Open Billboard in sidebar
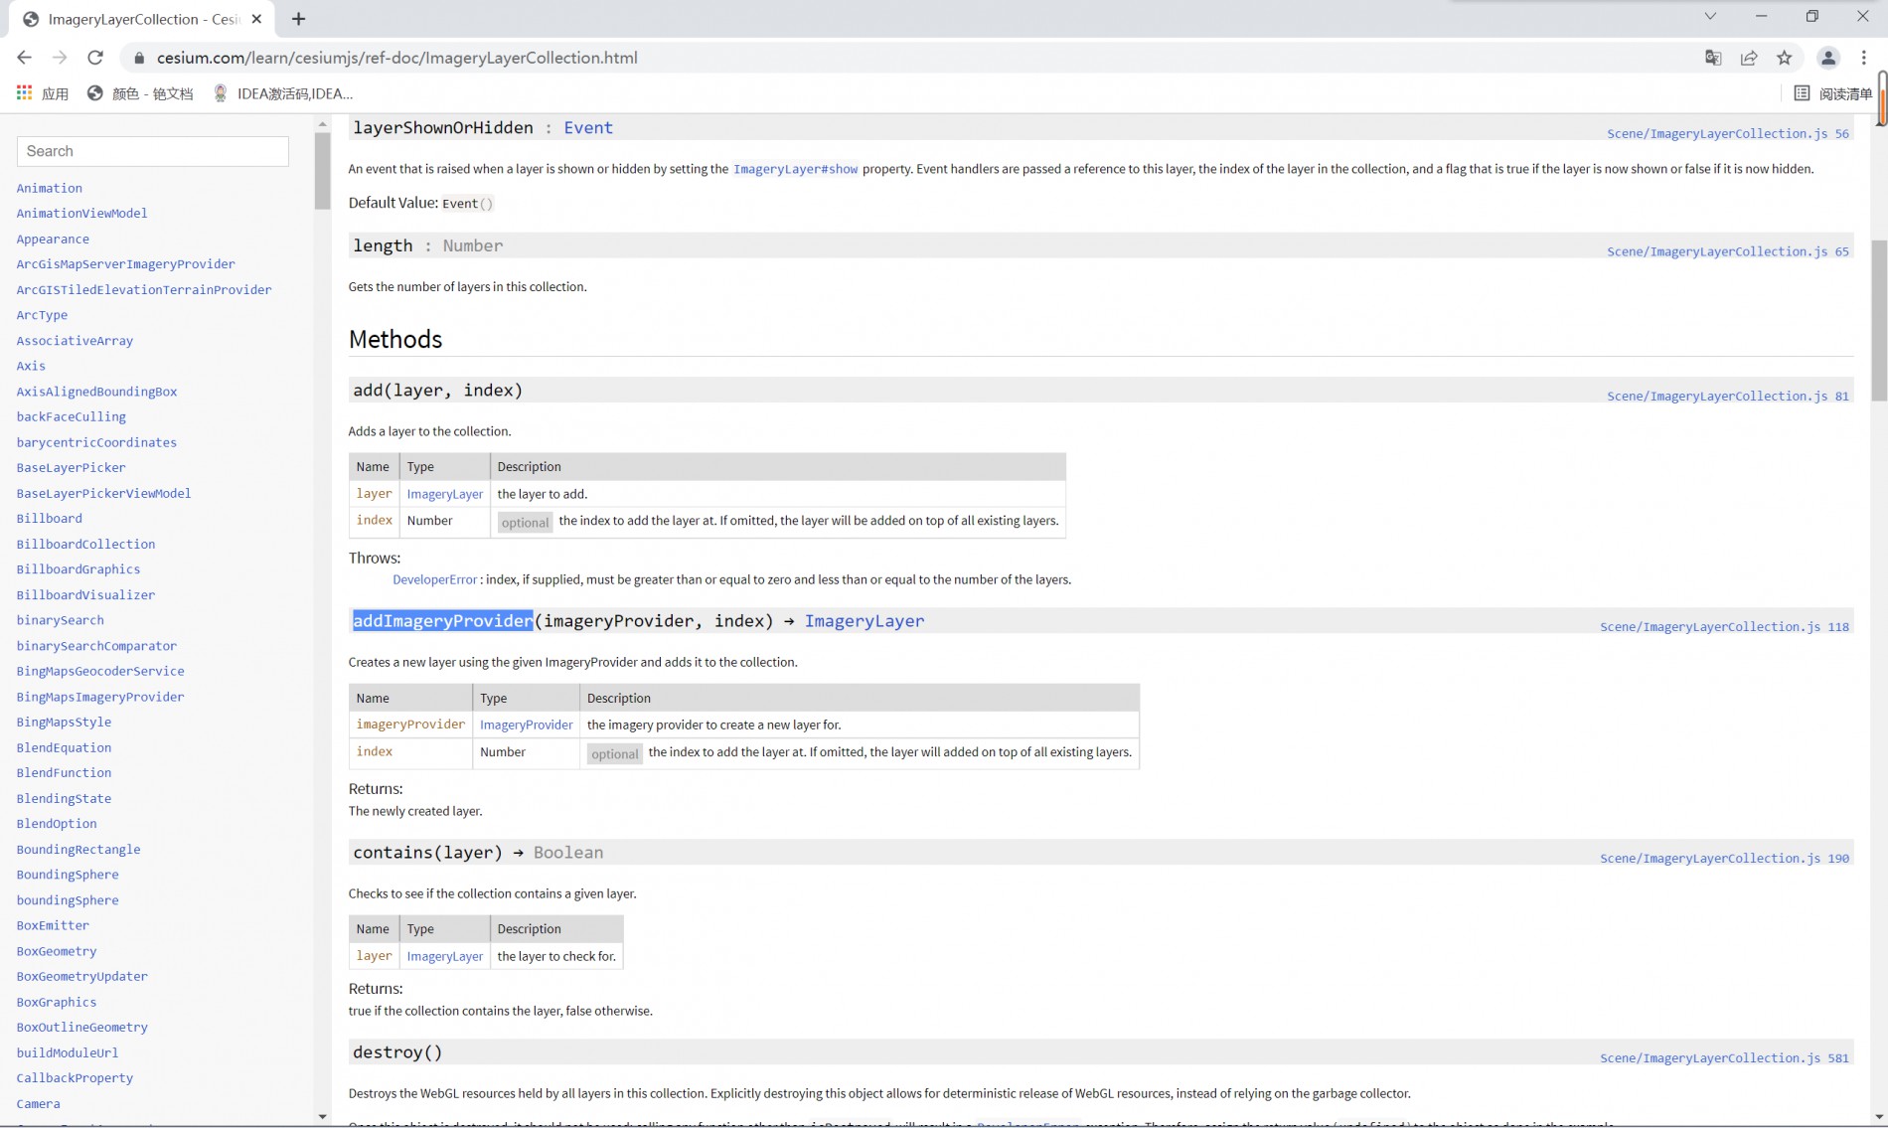The height and width of the screenshot is (1128, 1888). [50, 518]
